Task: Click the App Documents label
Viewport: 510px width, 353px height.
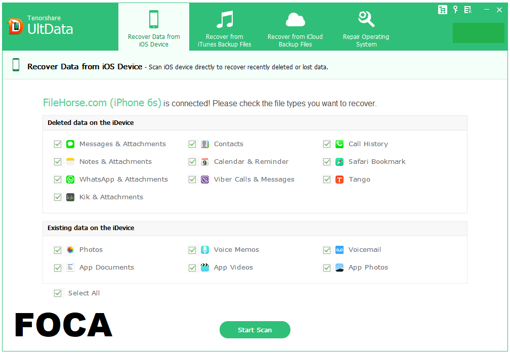Action: [107, 268]
